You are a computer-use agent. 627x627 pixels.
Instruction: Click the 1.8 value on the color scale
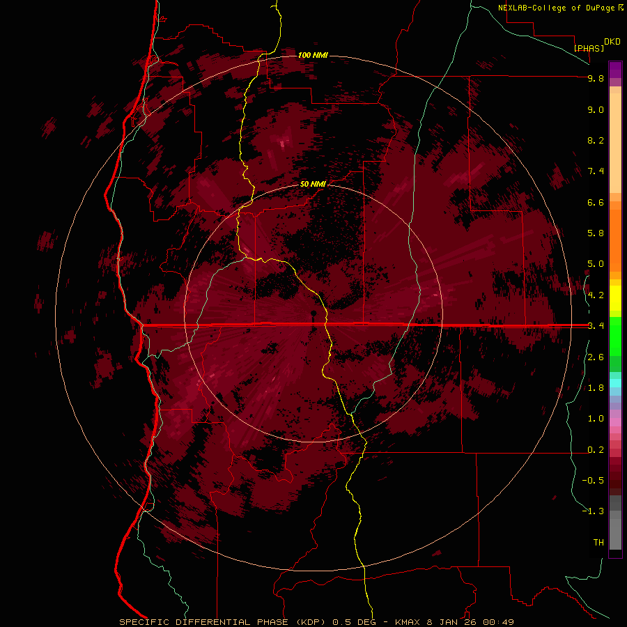point(596,388)
